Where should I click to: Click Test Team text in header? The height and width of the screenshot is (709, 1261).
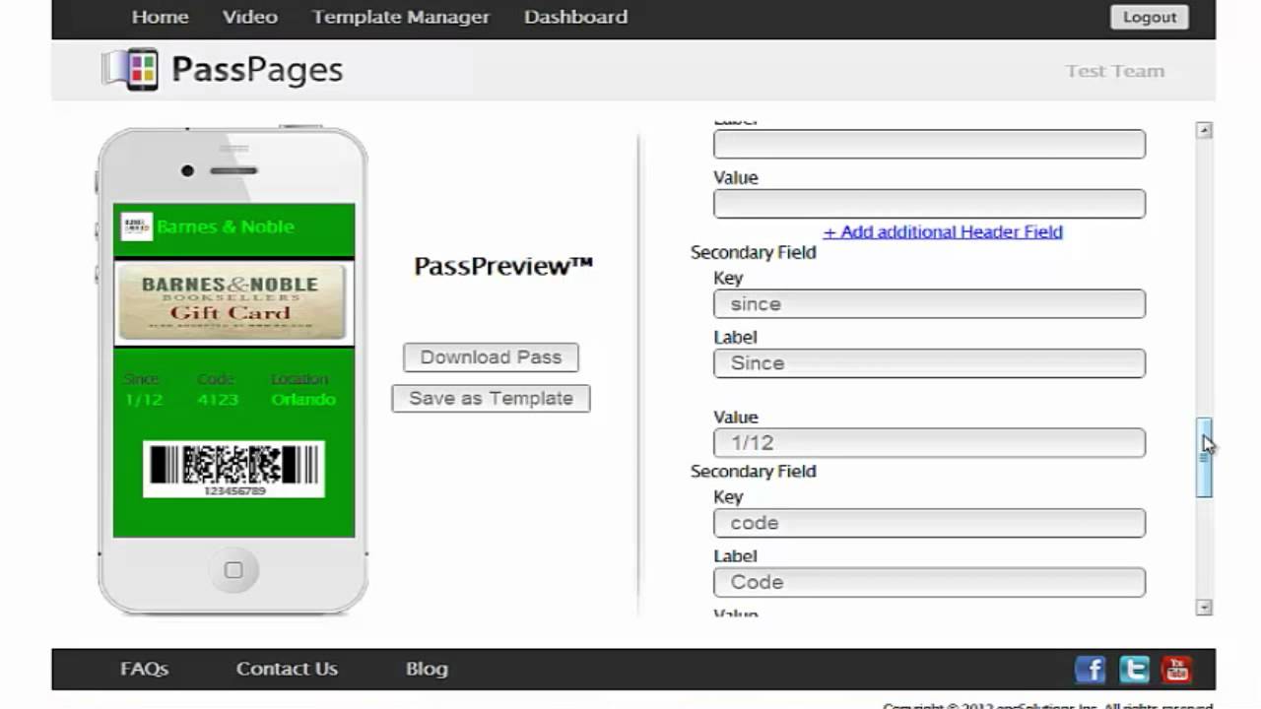1114,71
